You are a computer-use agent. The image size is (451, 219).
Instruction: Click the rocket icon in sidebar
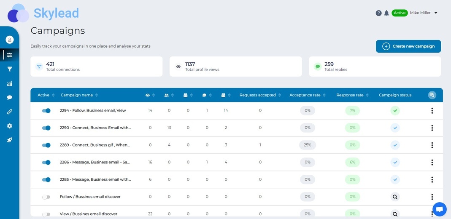click(x=9, y=140)
